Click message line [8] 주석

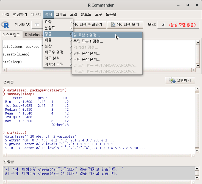(60, 174)
